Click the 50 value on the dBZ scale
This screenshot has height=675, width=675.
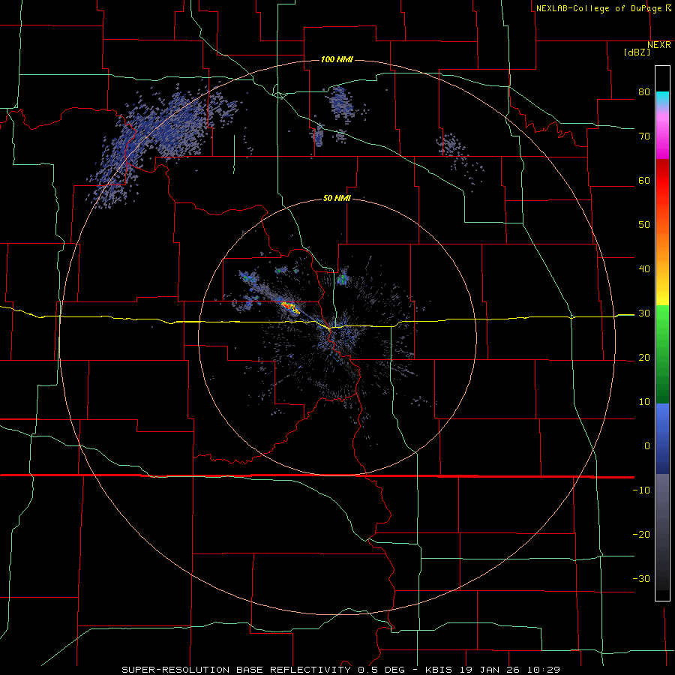pyautogui.click(x=644, y=225)
